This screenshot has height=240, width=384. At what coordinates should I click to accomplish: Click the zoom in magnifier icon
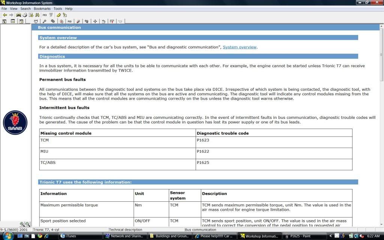[22, 224]
